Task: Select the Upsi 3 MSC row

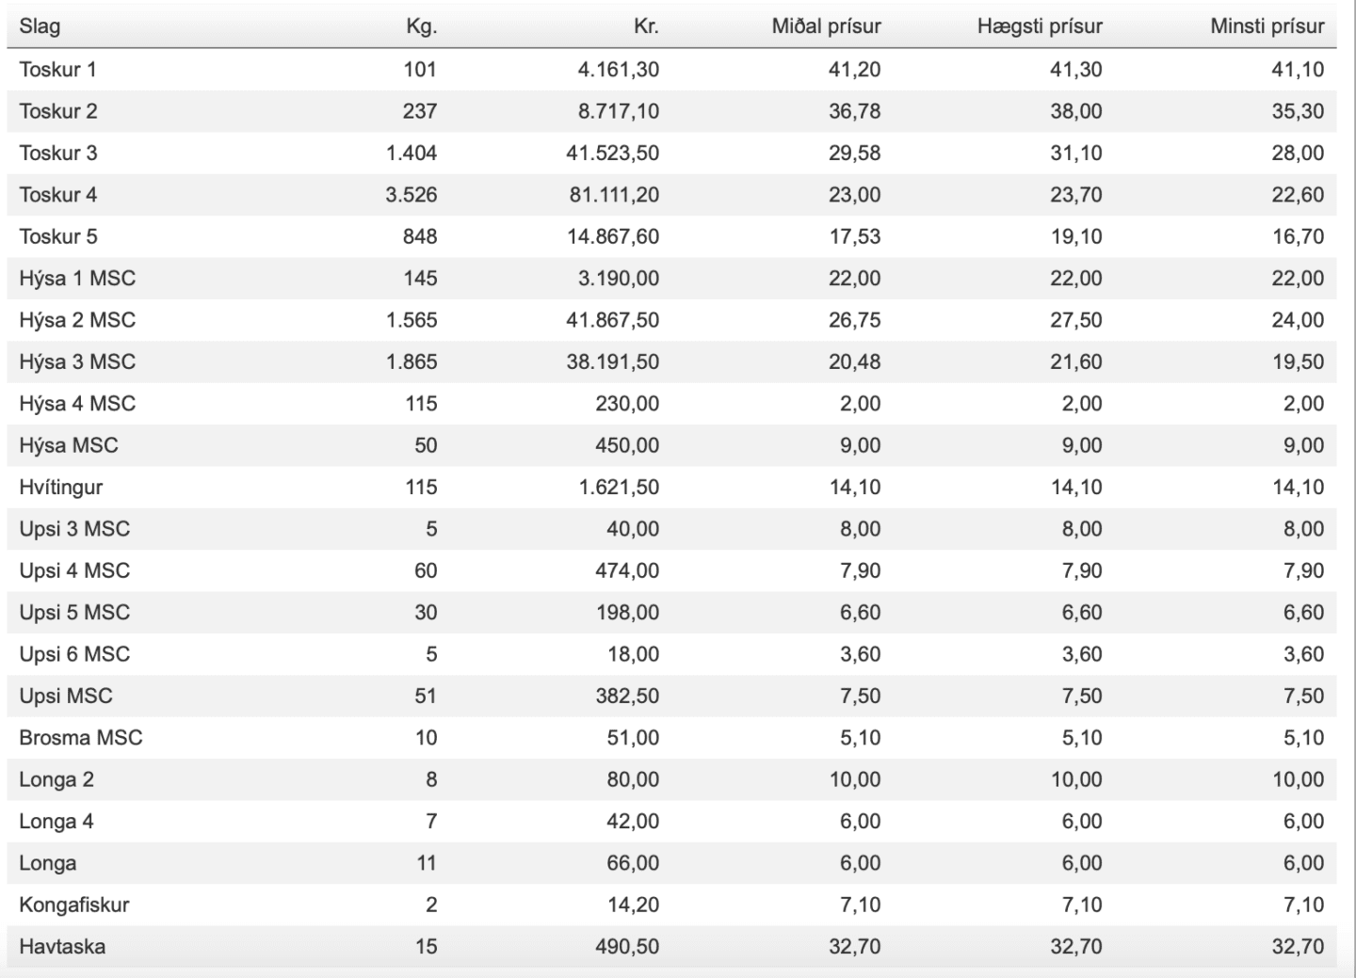Action: click(x=671, y=529)
